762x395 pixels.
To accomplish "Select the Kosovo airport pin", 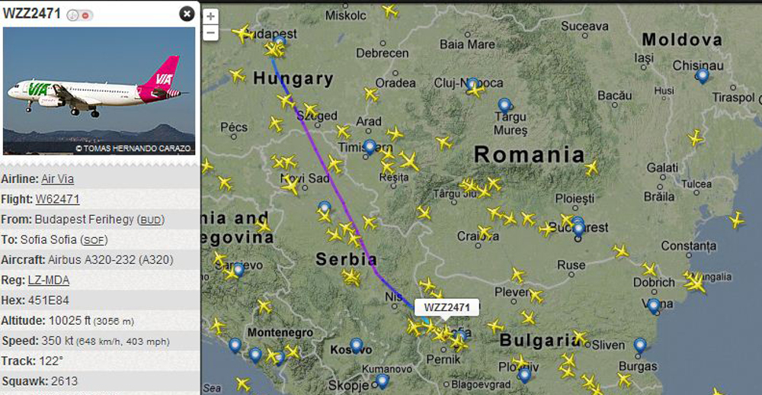I will coord(356,345).
